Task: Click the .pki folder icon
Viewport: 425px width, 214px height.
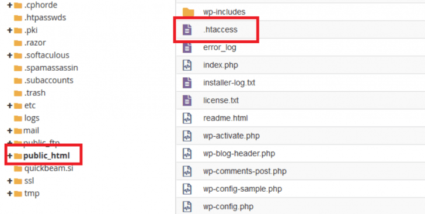Action: click(x=18, y=30)
